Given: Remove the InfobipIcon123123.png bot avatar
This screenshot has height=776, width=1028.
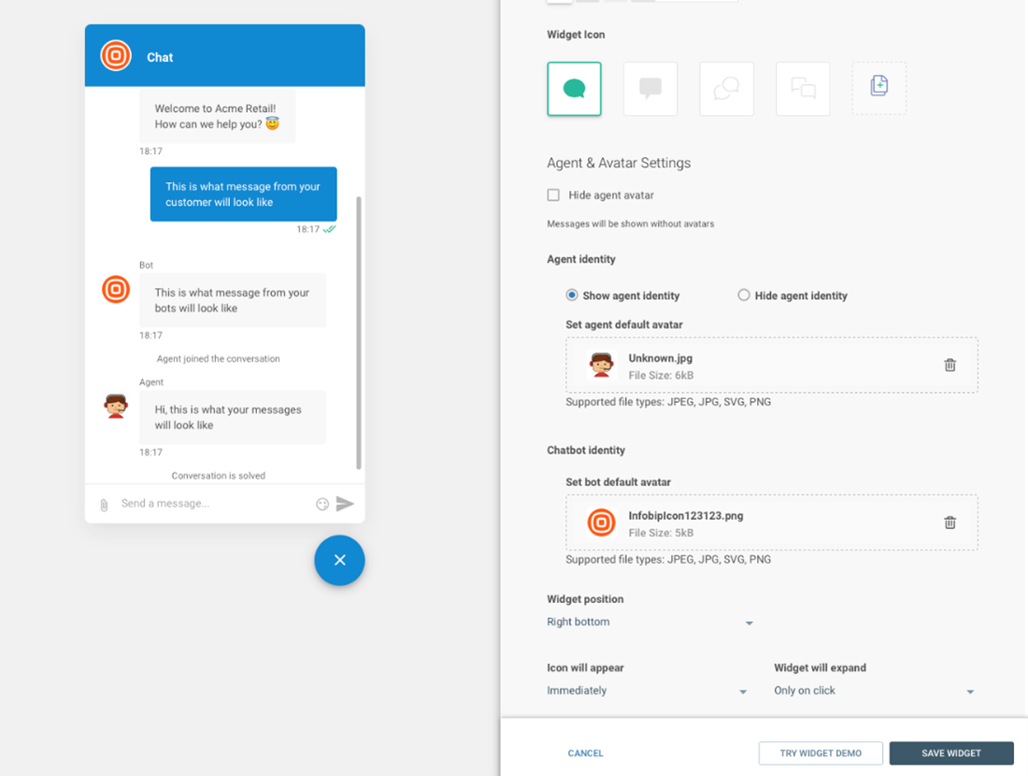Looking at the screenshot, I should pyautogui.click(x=949, y=523).
